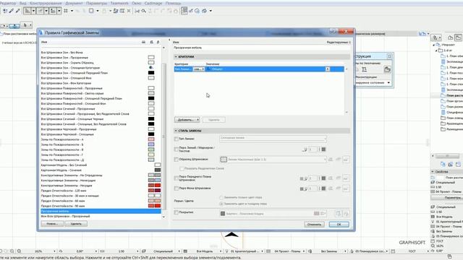Open the Добавить dropdown button
Viewport: 463px width, 260px height.
(187, 120)
